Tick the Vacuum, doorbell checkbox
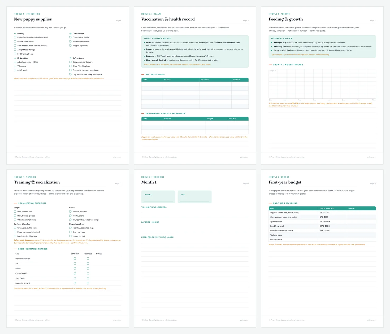The height and width of the screenshot is (334, 390). [x=70, y=212]
